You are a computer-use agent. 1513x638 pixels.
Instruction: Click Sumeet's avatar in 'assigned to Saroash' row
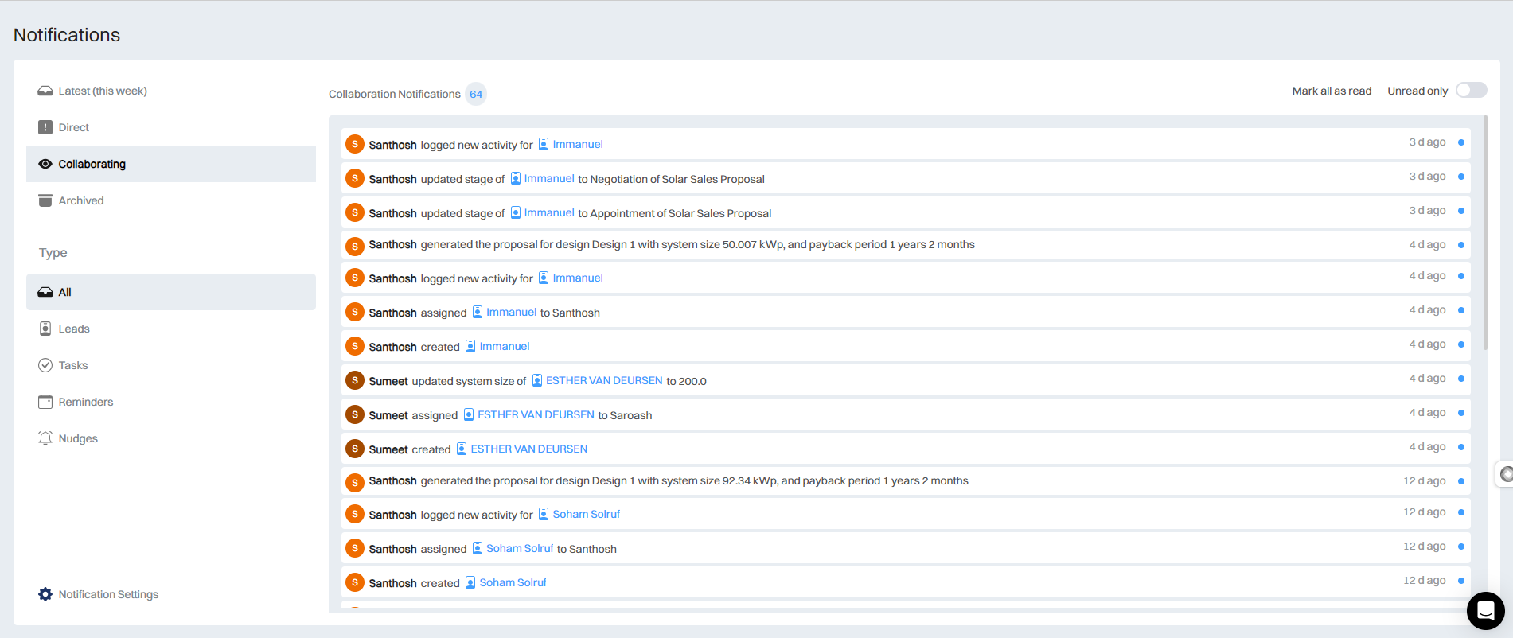coord(355,414)
